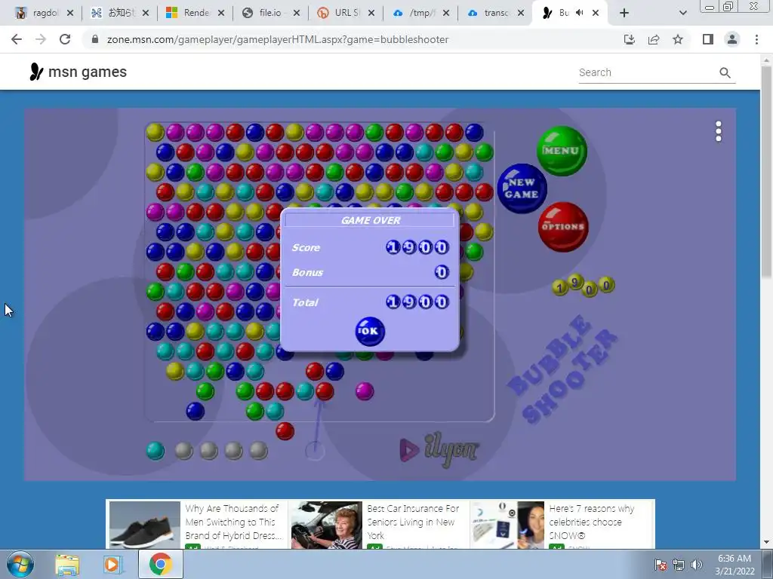Click the address bar URL

pyautogui.click(x=278, y=39)
